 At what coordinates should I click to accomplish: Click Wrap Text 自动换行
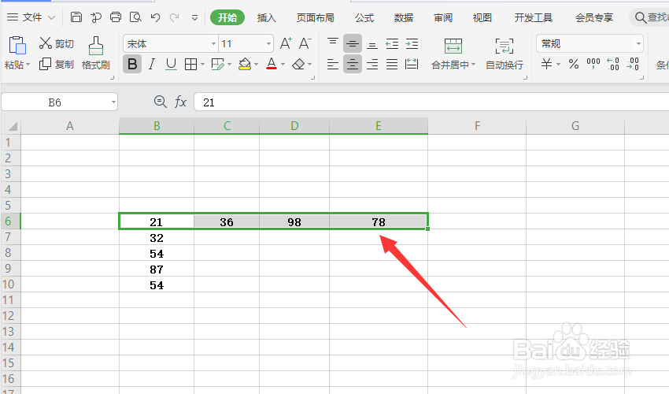[x=505, y=54]
